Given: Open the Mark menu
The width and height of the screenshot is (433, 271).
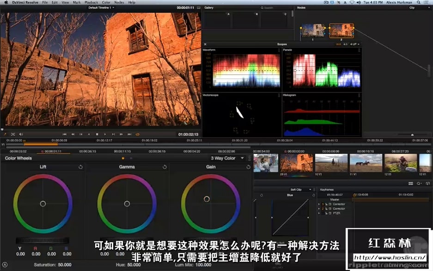Looking at the screenshot, I should (77, 2).
